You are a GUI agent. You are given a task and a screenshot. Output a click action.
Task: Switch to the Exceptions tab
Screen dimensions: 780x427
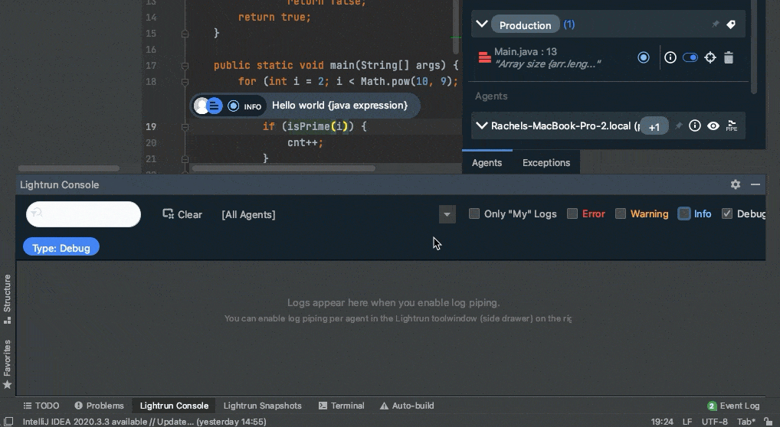pos(546,162)
